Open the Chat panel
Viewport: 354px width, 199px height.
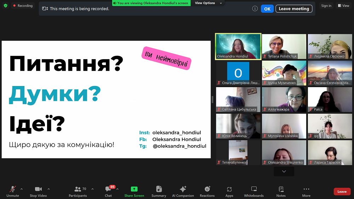(x=108, y=191)
